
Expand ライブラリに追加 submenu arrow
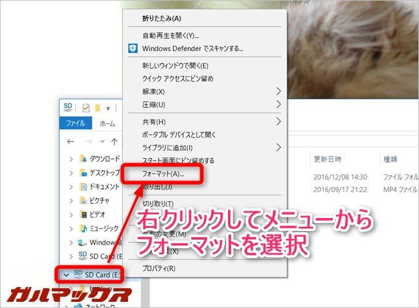279,147
